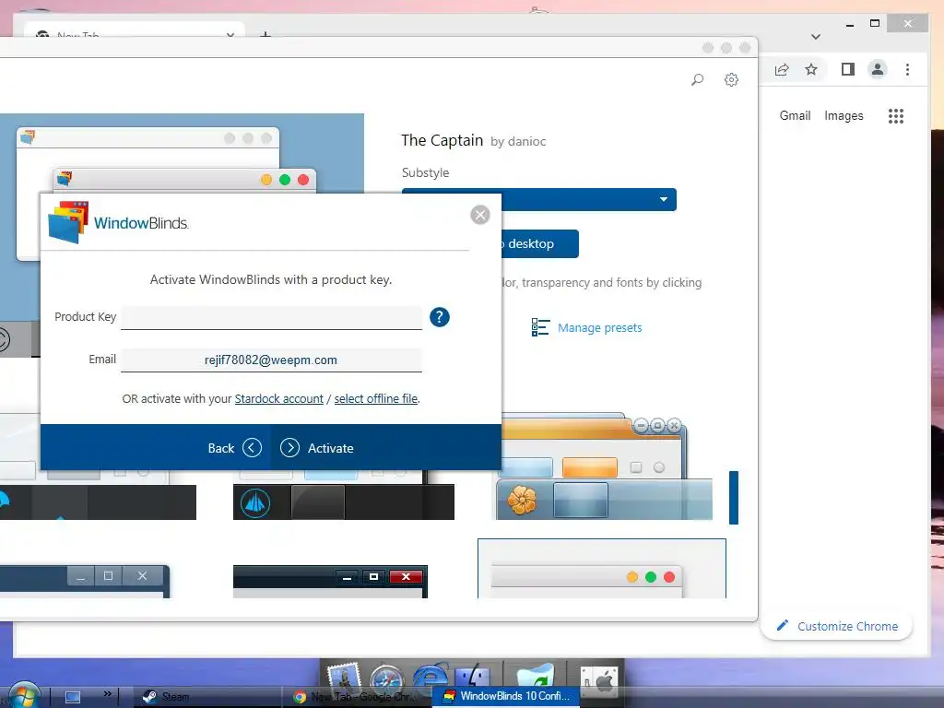Open Chrome's side panel icon
This screenshot has height=708, width=944.
pyautogui.click(x=848, y=70)
